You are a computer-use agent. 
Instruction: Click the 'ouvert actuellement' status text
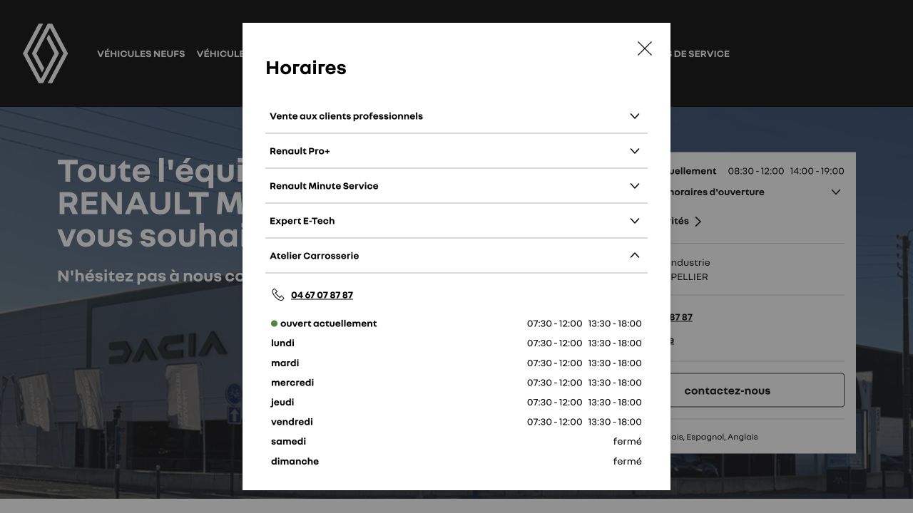328,323
